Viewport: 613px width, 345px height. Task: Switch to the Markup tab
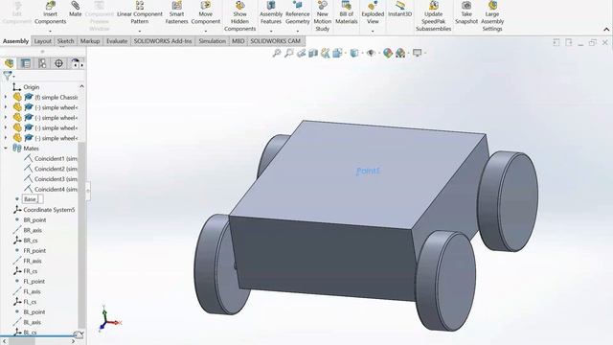tap(90, 41)
